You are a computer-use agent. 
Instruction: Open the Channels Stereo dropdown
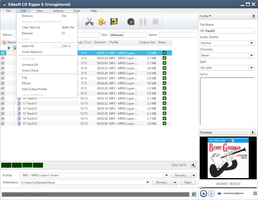pyautogui.click(x=251, y=55)
